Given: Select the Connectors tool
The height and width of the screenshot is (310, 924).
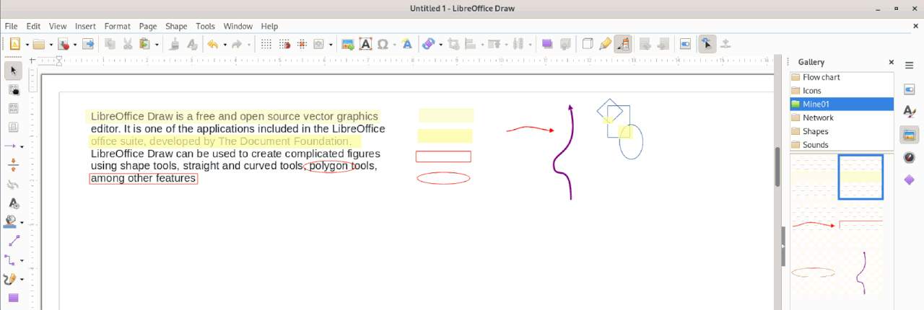Looking at the screenshot, I should point(11,260).
